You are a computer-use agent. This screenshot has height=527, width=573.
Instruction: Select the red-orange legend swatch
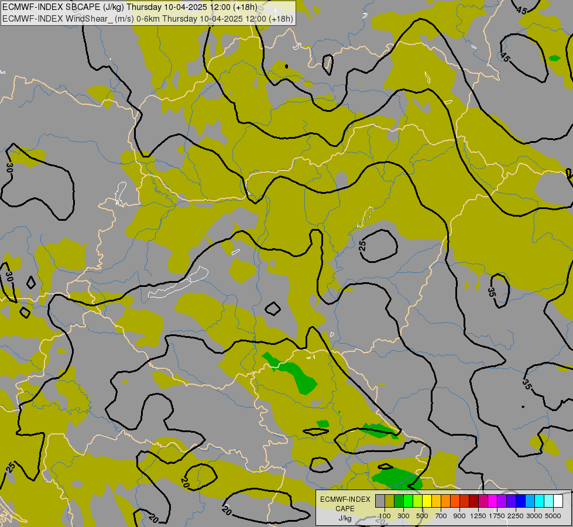(x=455, y=501)
